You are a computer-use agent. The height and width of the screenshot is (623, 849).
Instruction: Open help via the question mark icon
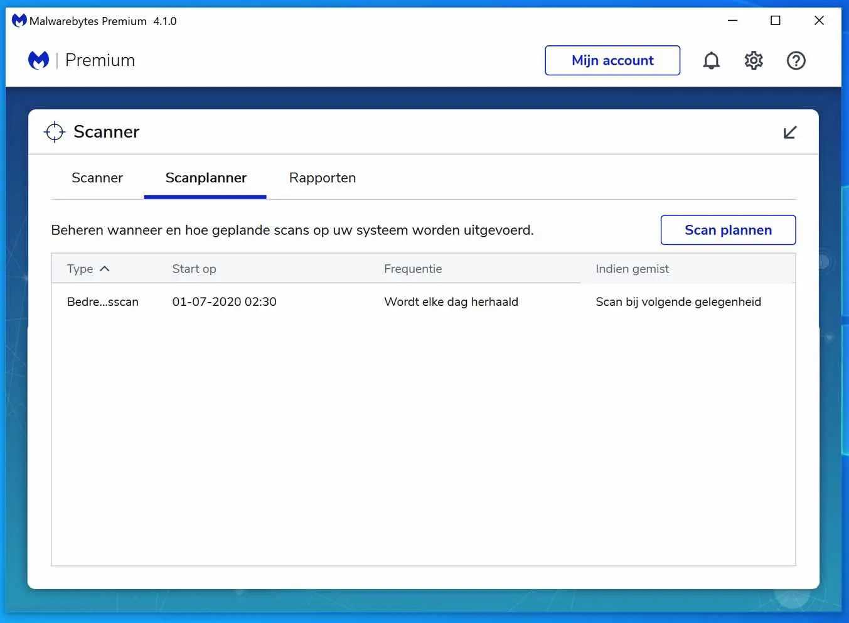click(796, 60)
